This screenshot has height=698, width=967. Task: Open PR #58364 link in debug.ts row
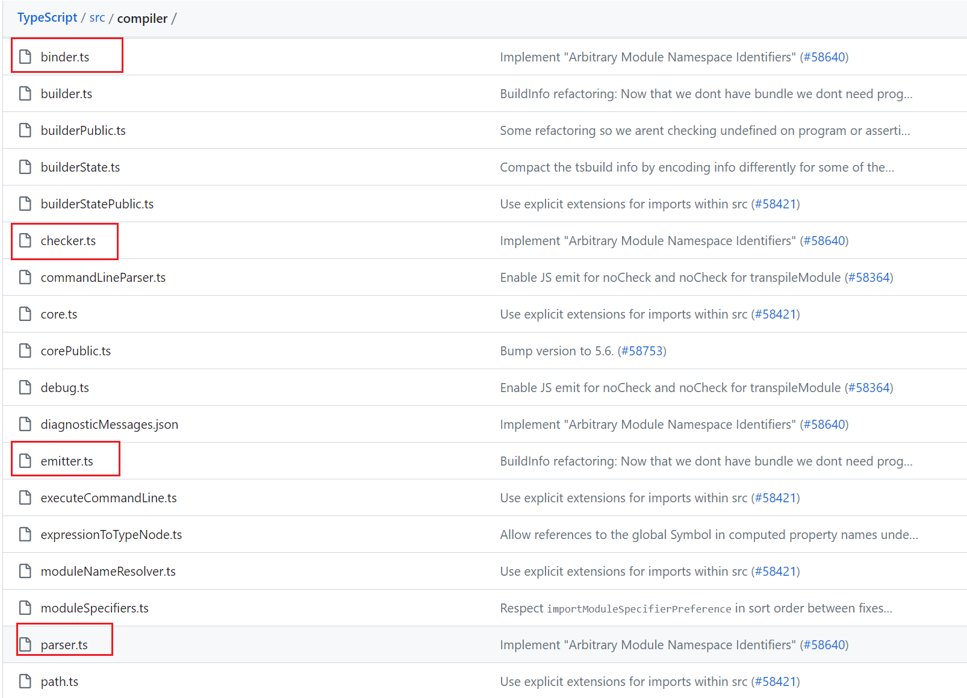click(x=869, y=387)
